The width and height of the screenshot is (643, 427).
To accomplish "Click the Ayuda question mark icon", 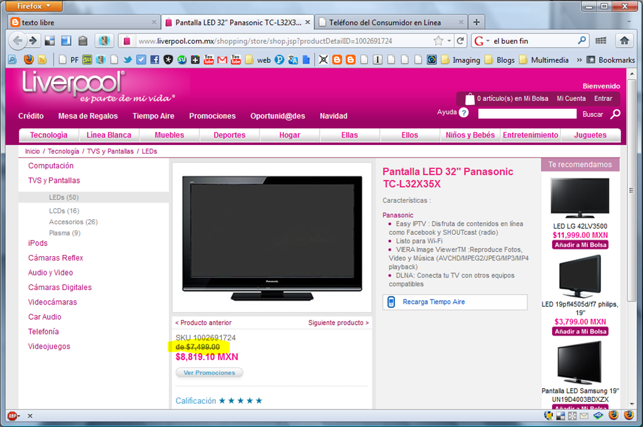I will (x=463, y=113).
